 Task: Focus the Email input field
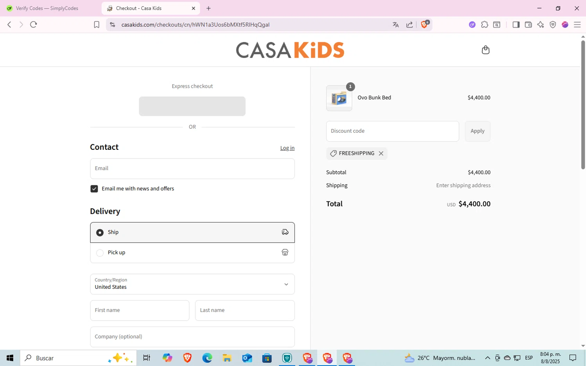click(x=192, y=169)
